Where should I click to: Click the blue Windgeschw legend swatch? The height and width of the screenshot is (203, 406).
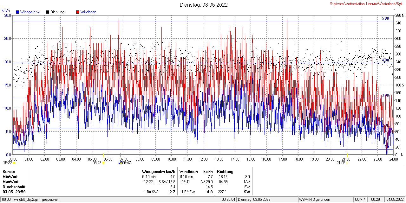point(17,12)
